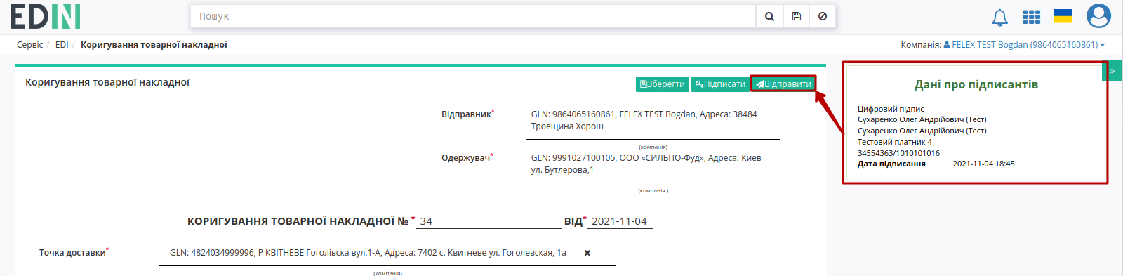The height and width of the screenshot is (276, 1123).
Task: Click the Підписати button
Action: coord(720,84)
